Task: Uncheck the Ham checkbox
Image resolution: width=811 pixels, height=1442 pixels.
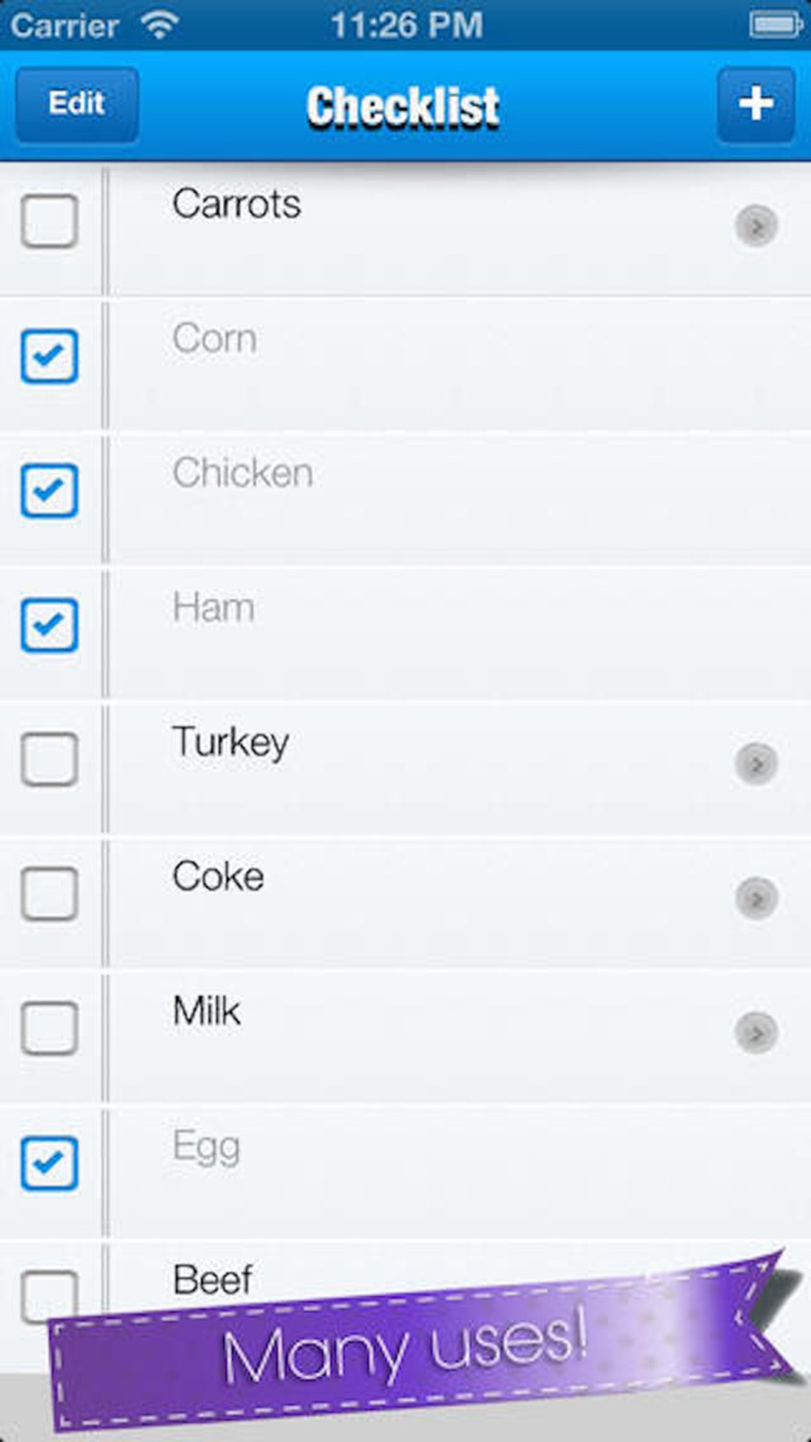Action: (x=49, y=624)
